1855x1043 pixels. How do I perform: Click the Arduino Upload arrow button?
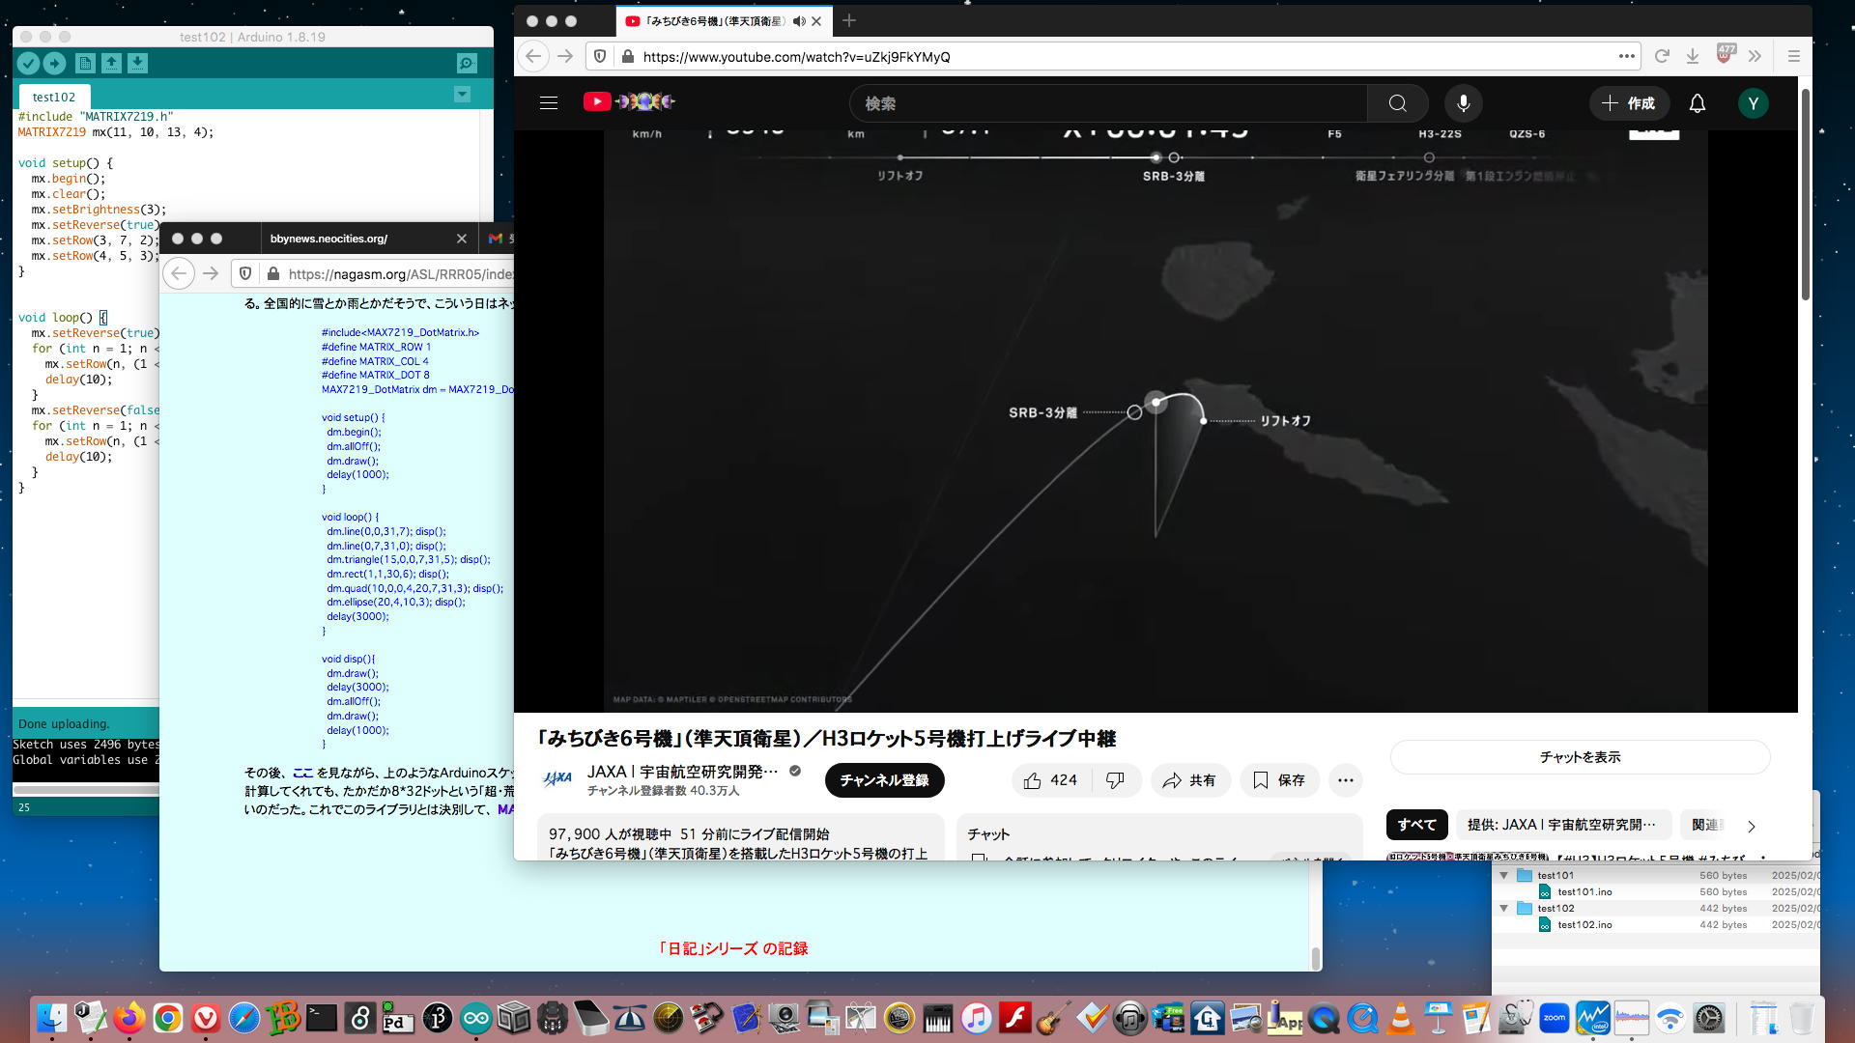tap(54, 64)
